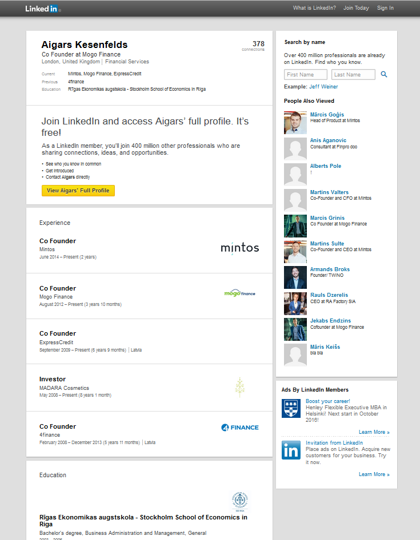Click Sign In in header
420x540 pixels.
point(385,8)
